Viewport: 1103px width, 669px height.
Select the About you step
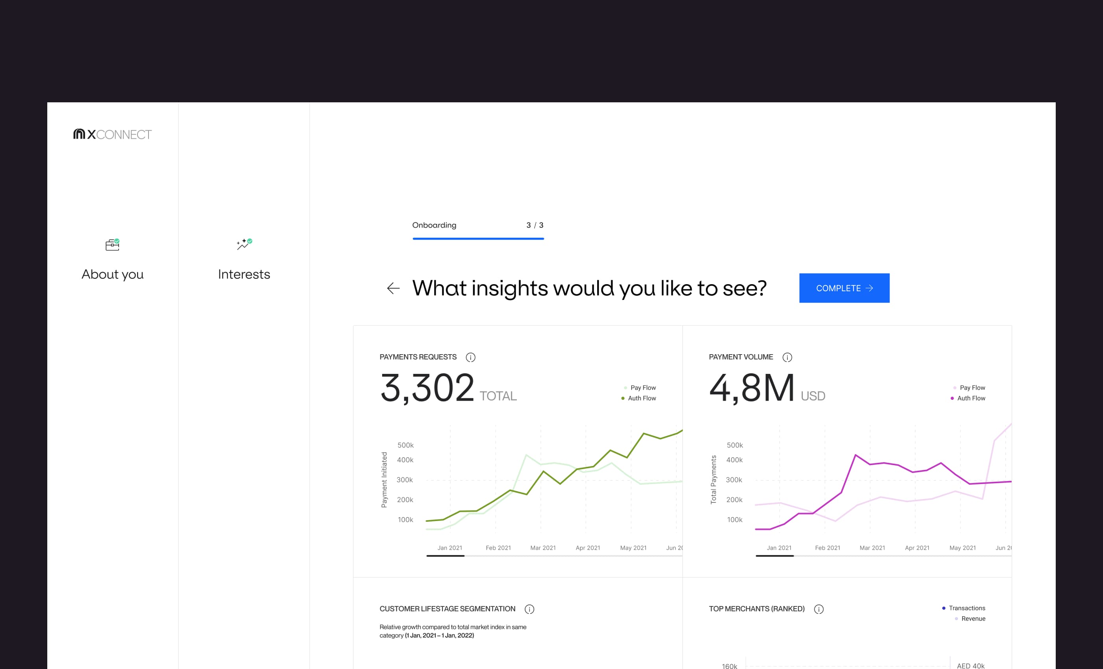[112, 259]
